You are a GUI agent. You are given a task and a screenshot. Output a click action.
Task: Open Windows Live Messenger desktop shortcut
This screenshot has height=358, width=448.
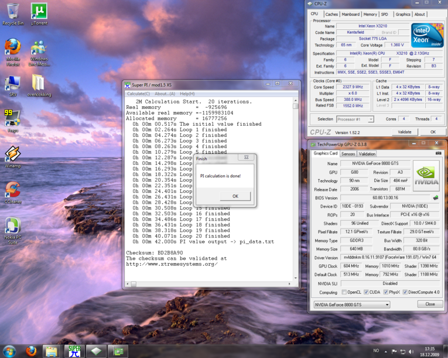coord(39,53)
